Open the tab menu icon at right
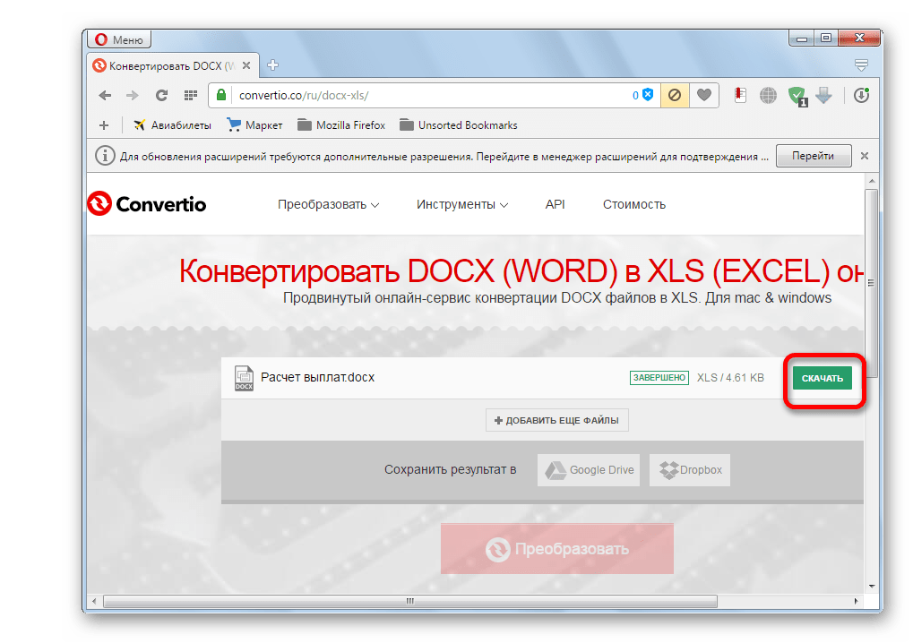The height and width of the screenshot is (643, 913). click(x=862, y=65)
